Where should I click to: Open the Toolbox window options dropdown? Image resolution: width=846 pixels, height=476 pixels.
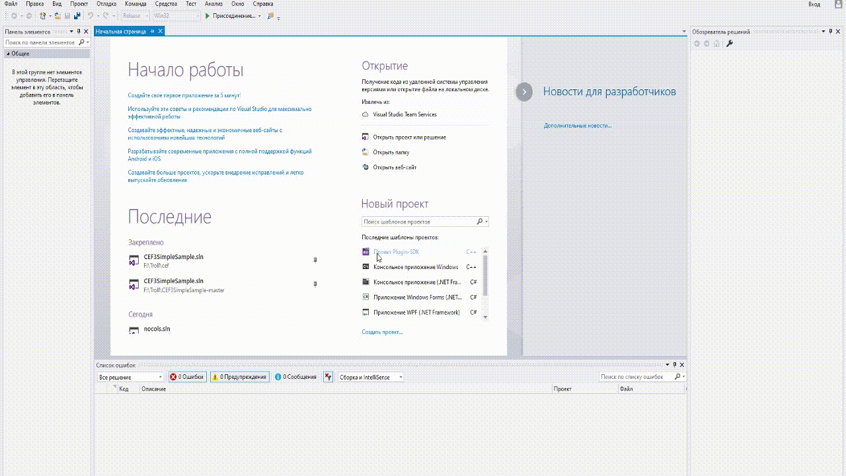(71, 31)
